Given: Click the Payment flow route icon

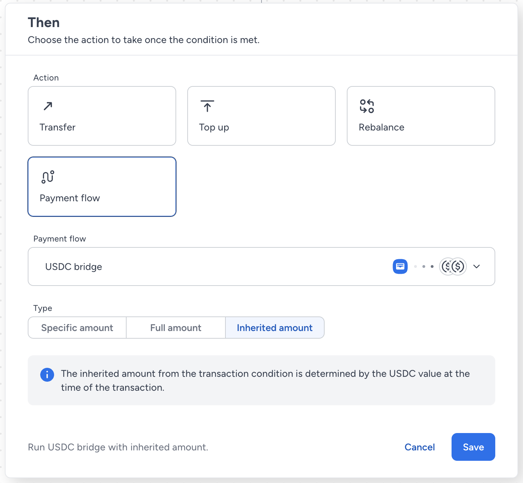Looking at the screenshot, I should tap(48, 177).
